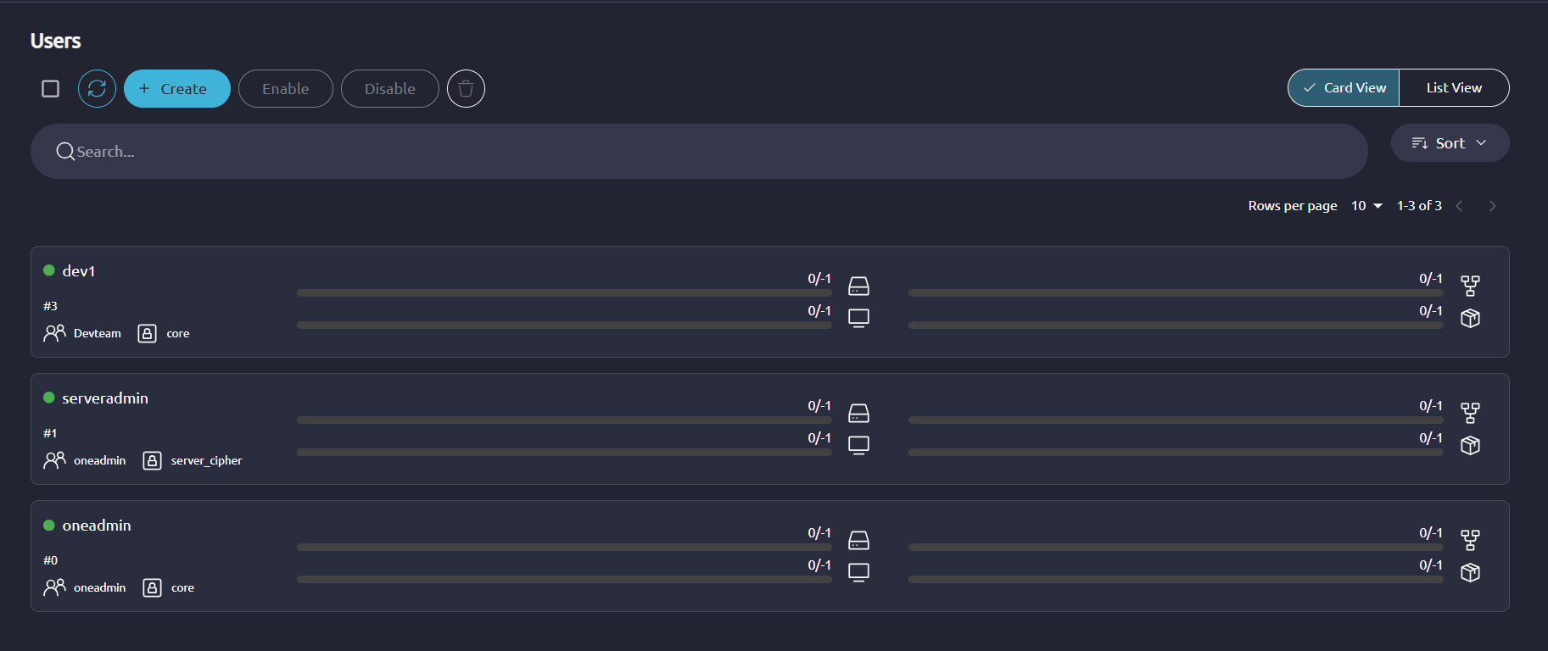The width and height of the screenshot is (1548, 651).
Task: Open the Sort dropdown
Action: (1450, 143)
